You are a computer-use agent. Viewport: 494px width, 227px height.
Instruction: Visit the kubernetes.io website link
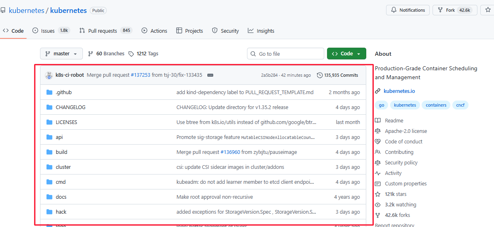(399, 91)
